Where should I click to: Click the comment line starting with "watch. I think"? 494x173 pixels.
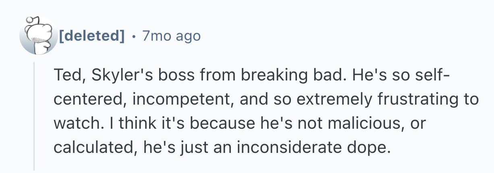pyautogui.click(x=239, y=124)
